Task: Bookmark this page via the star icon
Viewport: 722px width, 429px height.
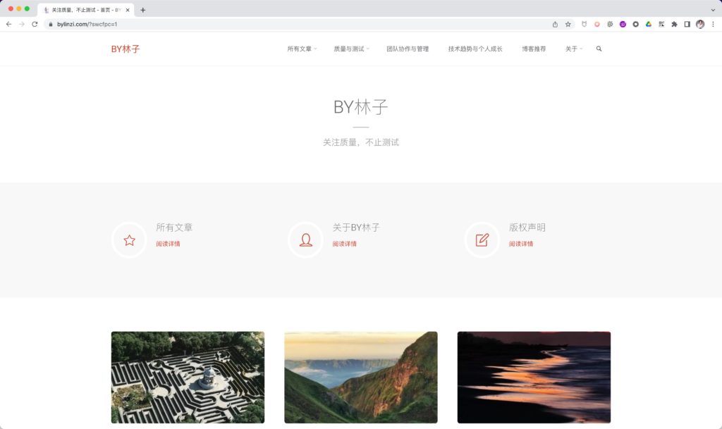Action: 568,23
